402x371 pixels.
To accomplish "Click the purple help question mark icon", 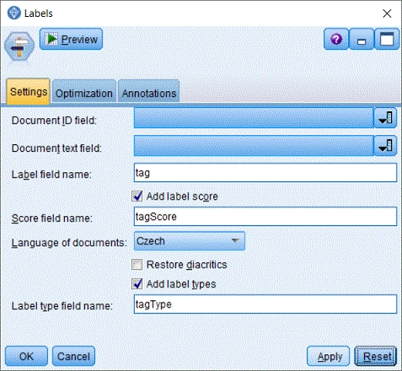I will click(x=336, y=39).
